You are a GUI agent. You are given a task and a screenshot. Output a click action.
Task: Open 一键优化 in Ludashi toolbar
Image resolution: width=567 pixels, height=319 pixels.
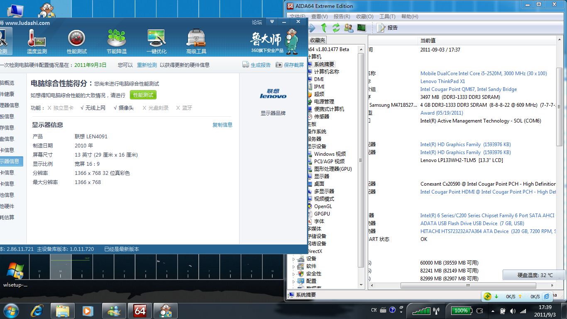[x=156, y=42]
